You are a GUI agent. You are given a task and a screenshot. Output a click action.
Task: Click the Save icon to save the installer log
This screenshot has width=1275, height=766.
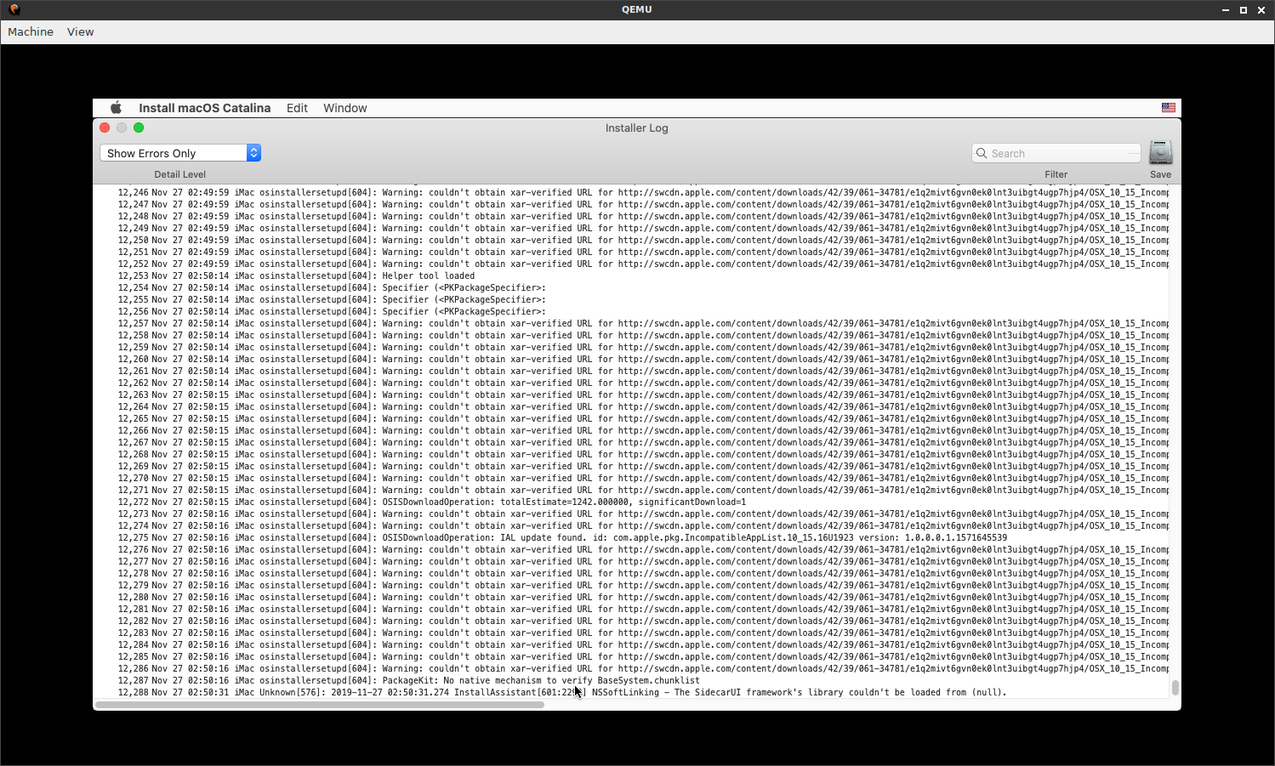click(x=1160, y=152)
